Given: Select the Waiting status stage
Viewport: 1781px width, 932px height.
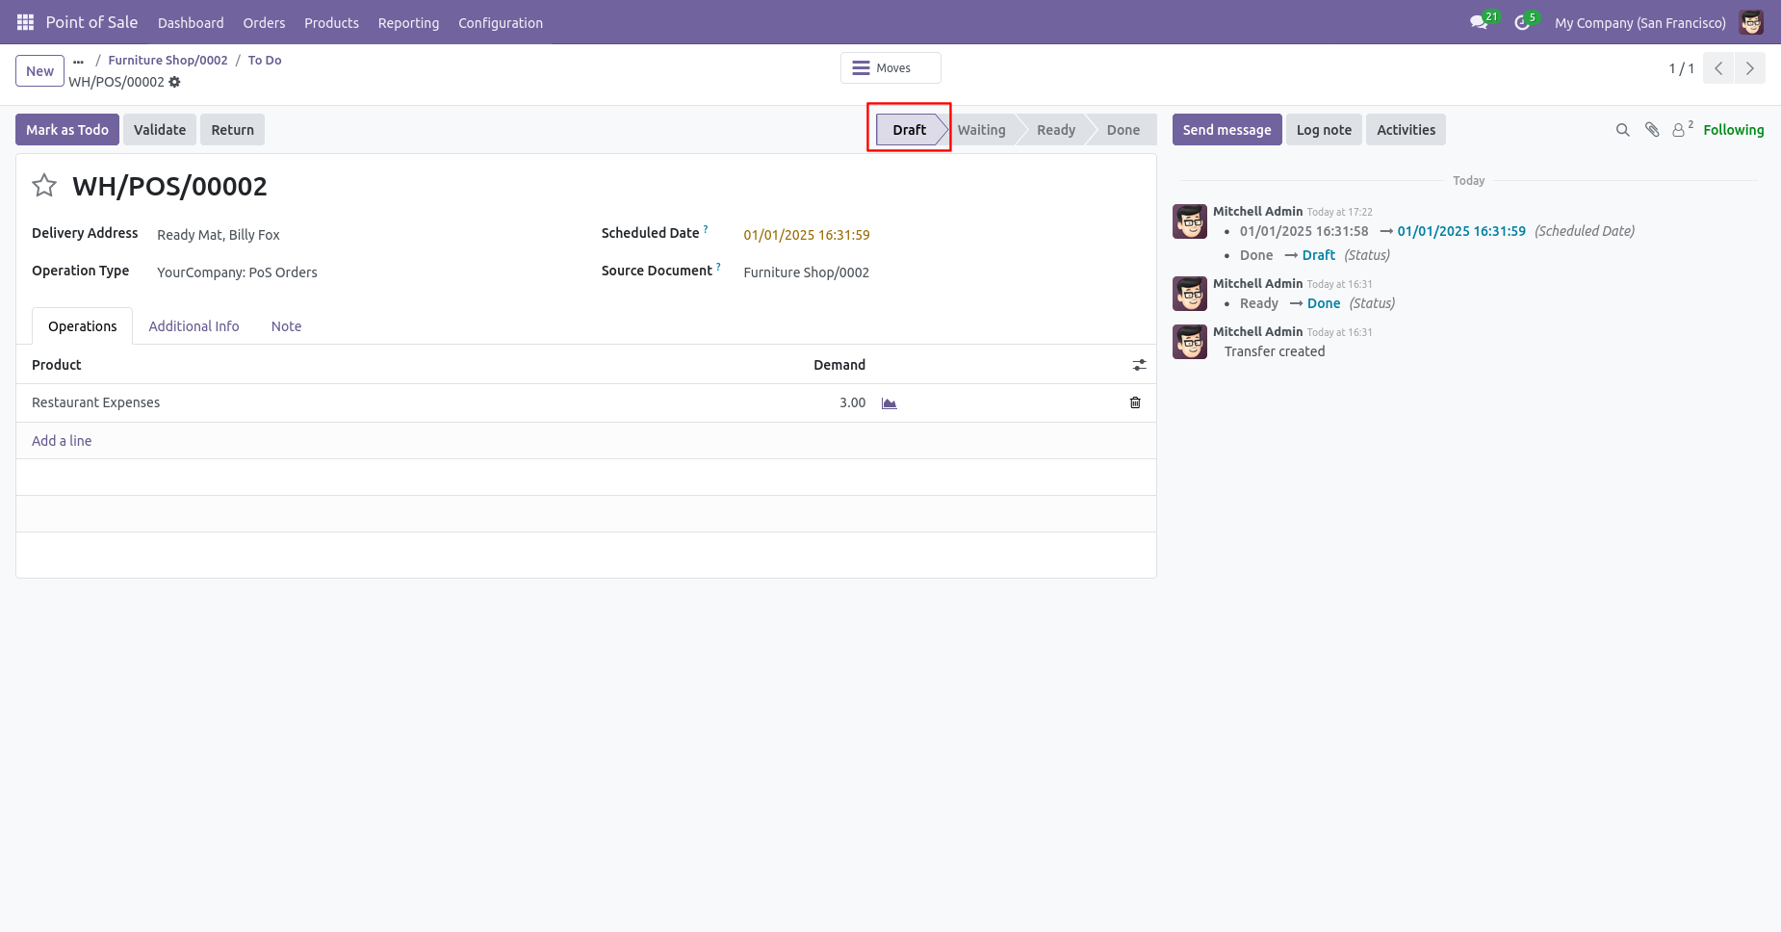Looking at the screenshot, I should coord(981,130).
